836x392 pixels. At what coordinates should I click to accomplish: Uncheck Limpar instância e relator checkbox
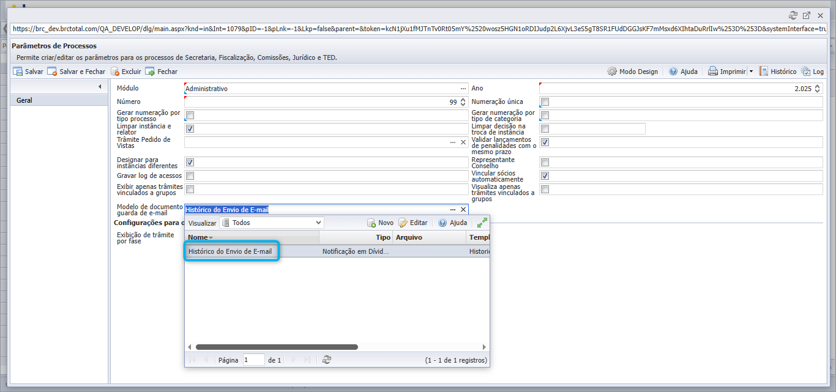point(190,129)
